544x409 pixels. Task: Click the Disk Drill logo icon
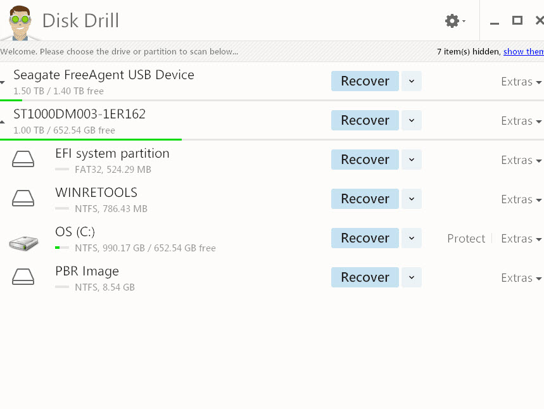[19, 21]
